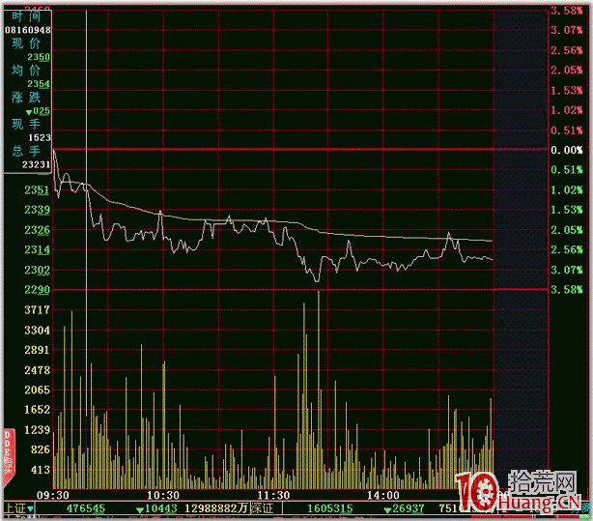593x521 pixels.
Task: Click the 14:00 time axis marker
Action: pos(382,495)
